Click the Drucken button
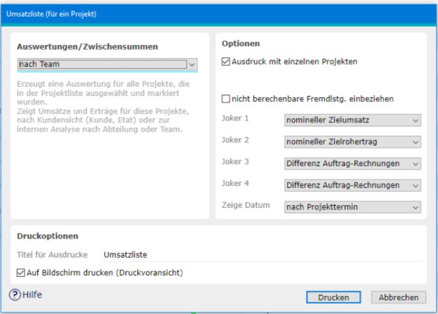Viewport: 438px width, 314px height. pos(333,297)
